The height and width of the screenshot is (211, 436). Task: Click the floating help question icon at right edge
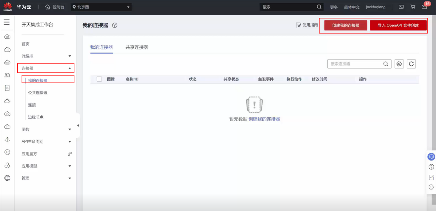tap(431, 167)
